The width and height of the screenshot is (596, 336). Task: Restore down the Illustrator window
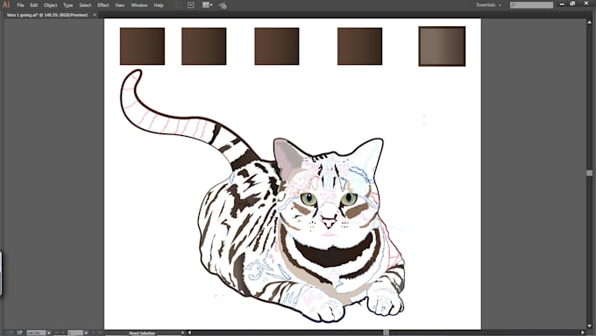tap(573, 4)
